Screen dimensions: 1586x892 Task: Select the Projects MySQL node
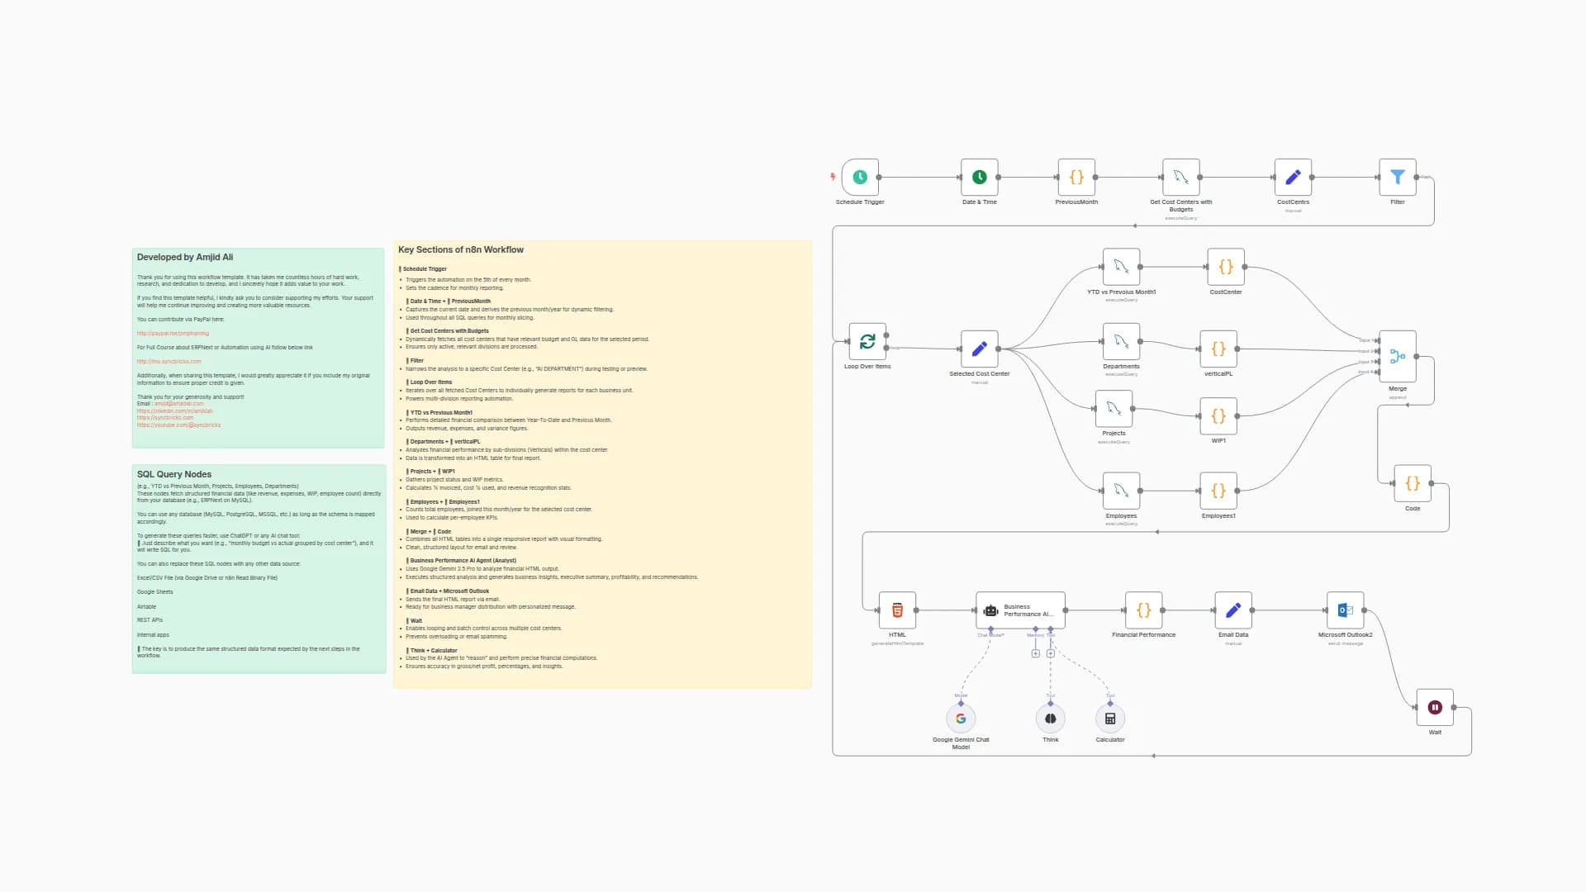(x=1114, y=409)
